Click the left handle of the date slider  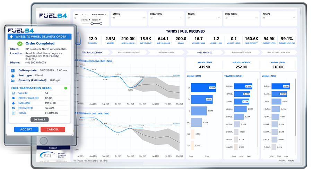coord(92,24)
